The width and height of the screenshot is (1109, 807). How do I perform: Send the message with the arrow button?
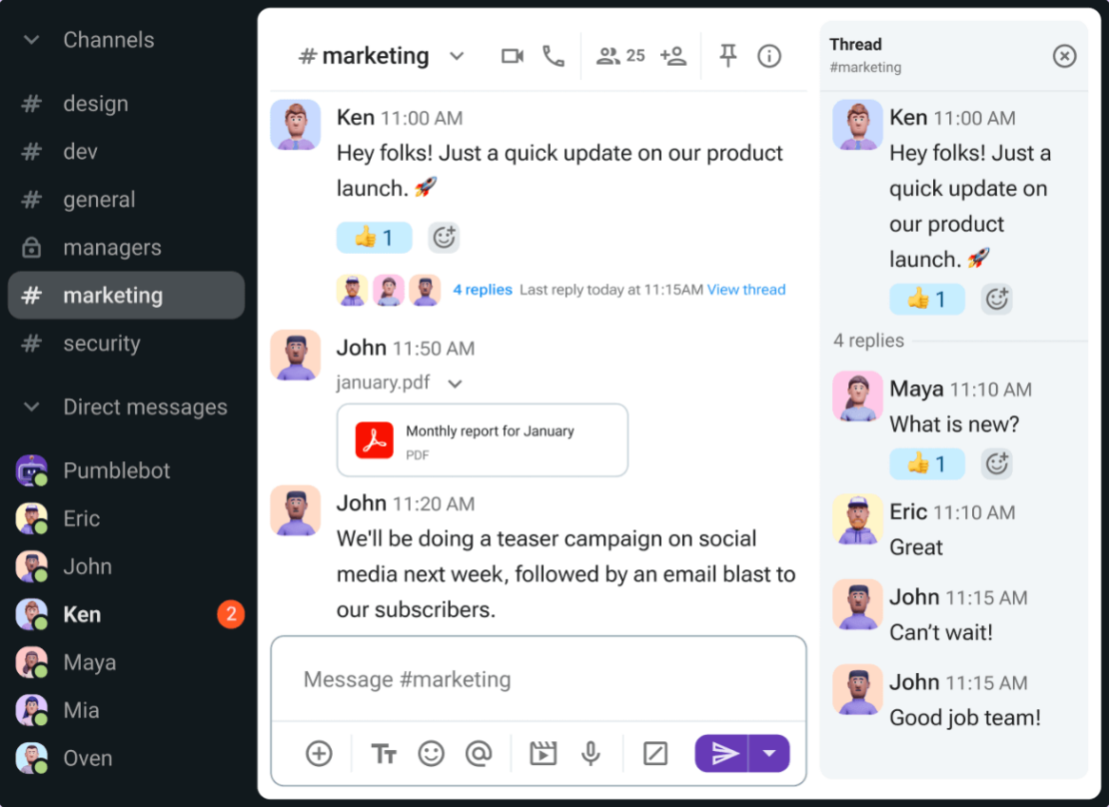click(724, 753)
